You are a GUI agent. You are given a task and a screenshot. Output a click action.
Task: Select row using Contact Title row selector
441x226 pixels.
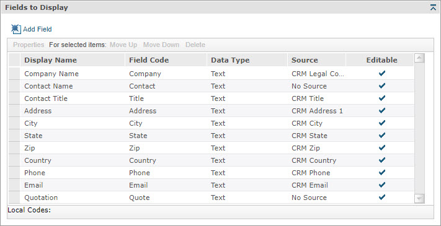click(x=14, y=98)
